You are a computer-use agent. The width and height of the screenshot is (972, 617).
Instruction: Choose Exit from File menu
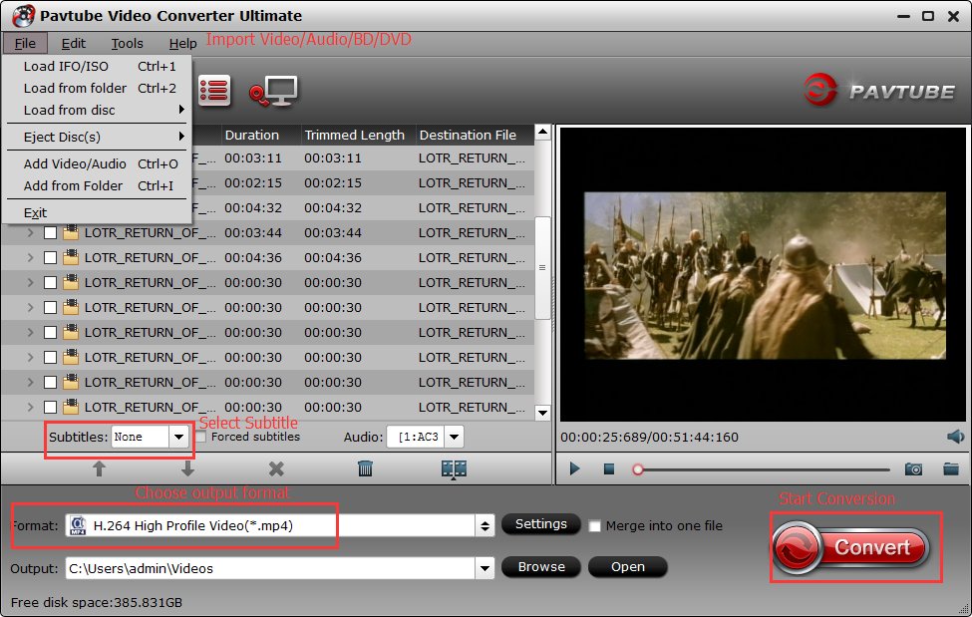[x=98, y=212]
